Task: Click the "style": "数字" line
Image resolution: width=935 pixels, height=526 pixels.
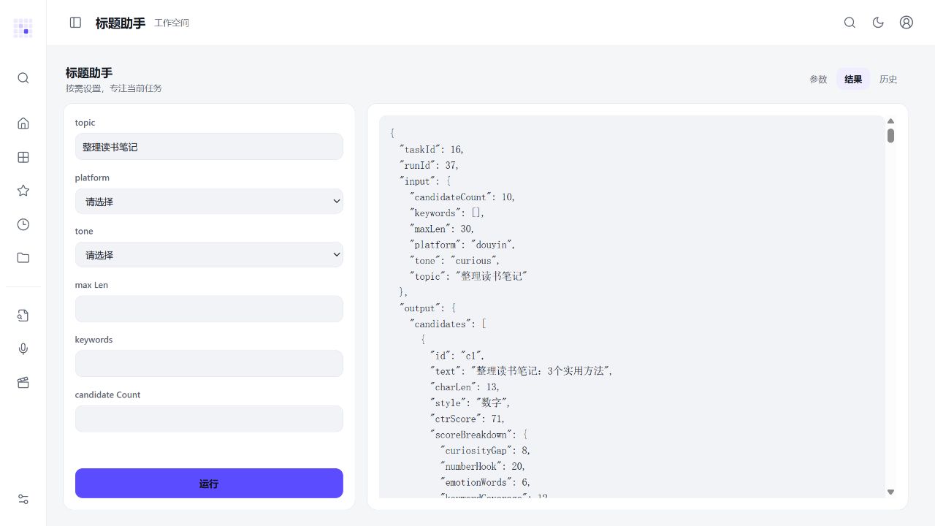Action: [x=470, y=403]
